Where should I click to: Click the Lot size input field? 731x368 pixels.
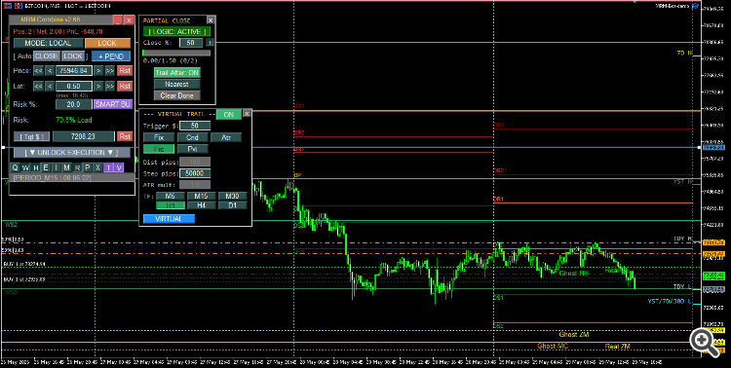(74, 87)
